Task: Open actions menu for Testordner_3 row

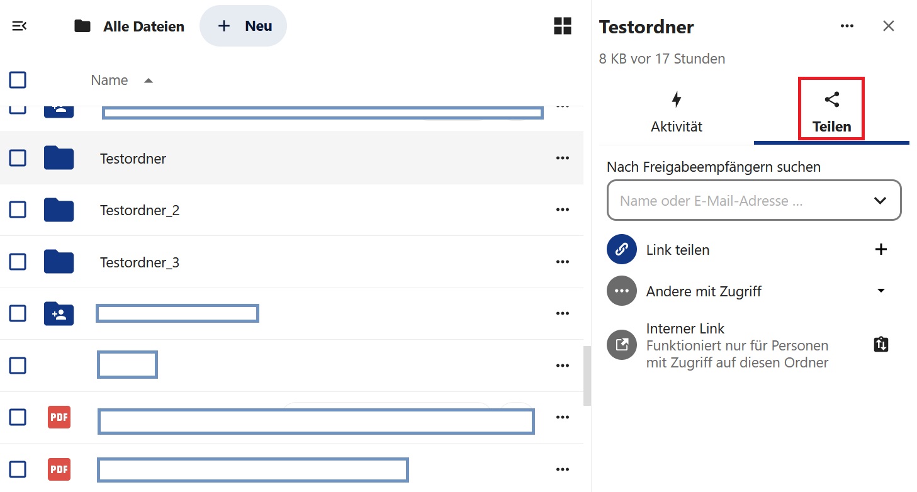Action: pyautogui.click(x=563, y=262)
